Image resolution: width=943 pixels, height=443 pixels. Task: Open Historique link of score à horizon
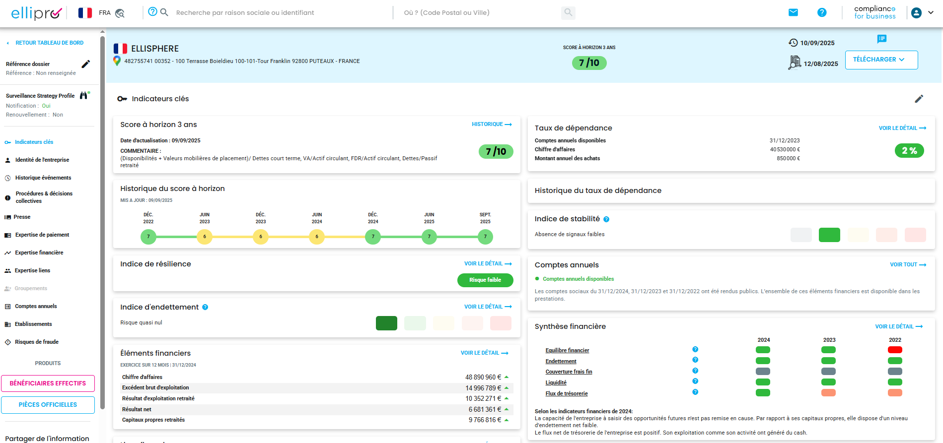tap(491, 125)
